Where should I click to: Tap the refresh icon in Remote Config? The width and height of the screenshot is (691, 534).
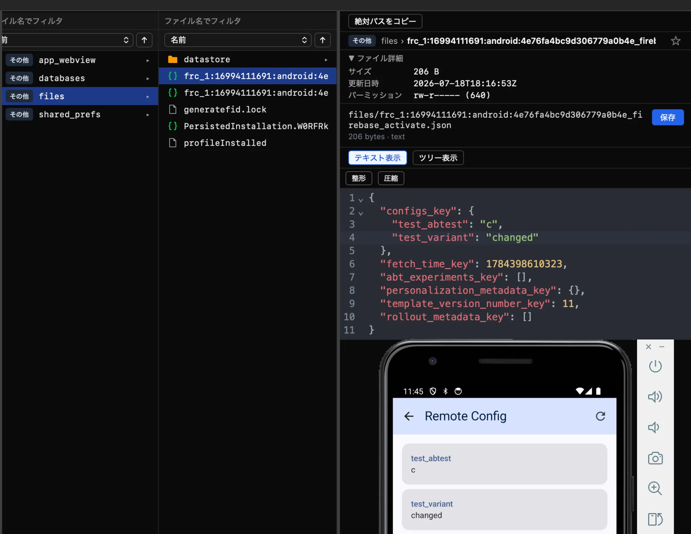600,416
